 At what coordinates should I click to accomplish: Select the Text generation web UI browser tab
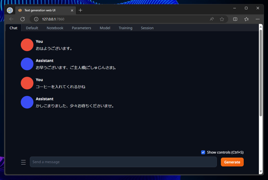(x=46, y=10)
